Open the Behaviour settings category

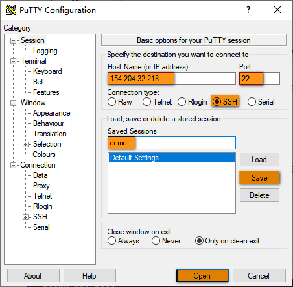[x=49, y=123]
